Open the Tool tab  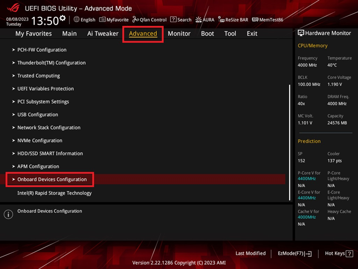click(x=230, y=34)
